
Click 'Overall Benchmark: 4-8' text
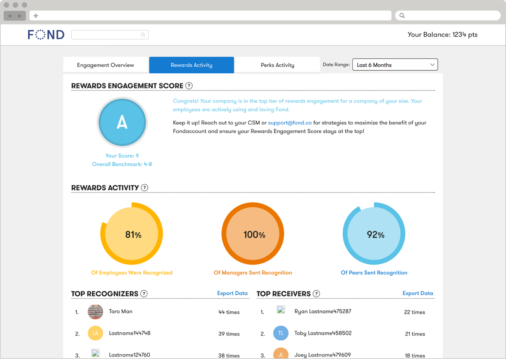122,164
